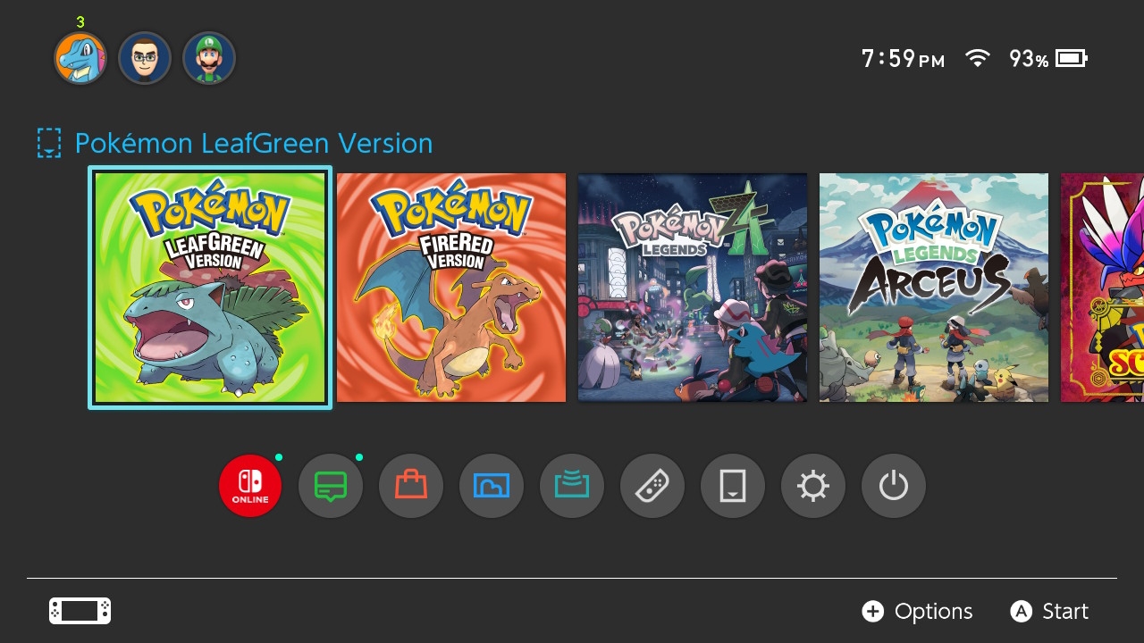Select the Totodile user avatar
The width and height of the screenshot is (1144, 643).
pyautogui.click(x=80, y=59)
